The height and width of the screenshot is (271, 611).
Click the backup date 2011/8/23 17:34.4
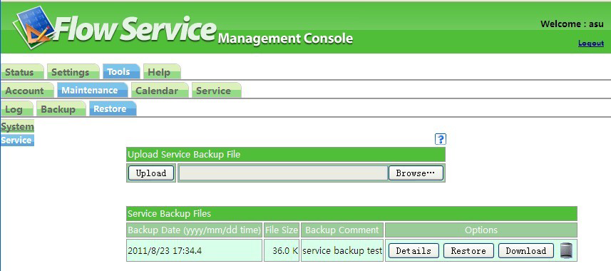pyautogui.click(x=195, y=250)
